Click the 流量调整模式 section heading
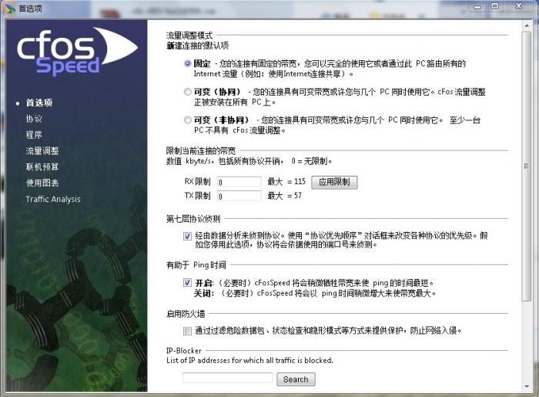Viewport: 539px width, 397px height. pyautogui.click(x=189, y=35)
